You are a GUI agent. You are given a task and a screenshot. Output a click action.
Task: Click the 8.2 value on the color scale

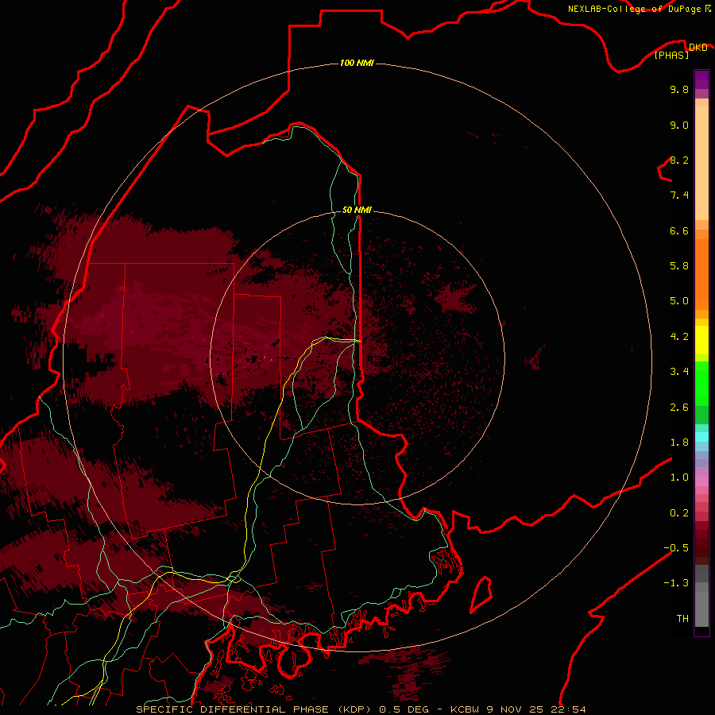coord(679,160)
